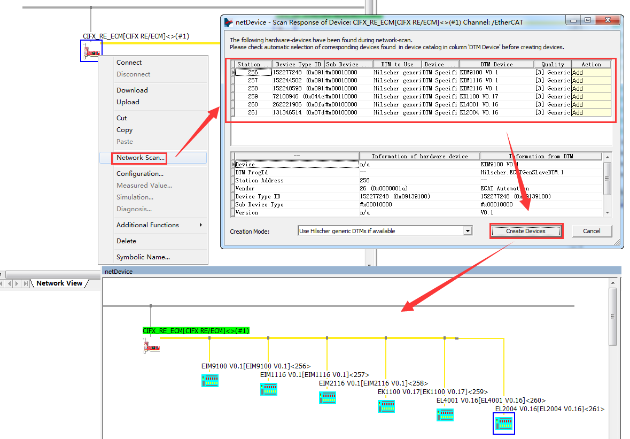Screen dimensions: 630x439
Task: Click the Quality column header
Action: coord(553,64)
